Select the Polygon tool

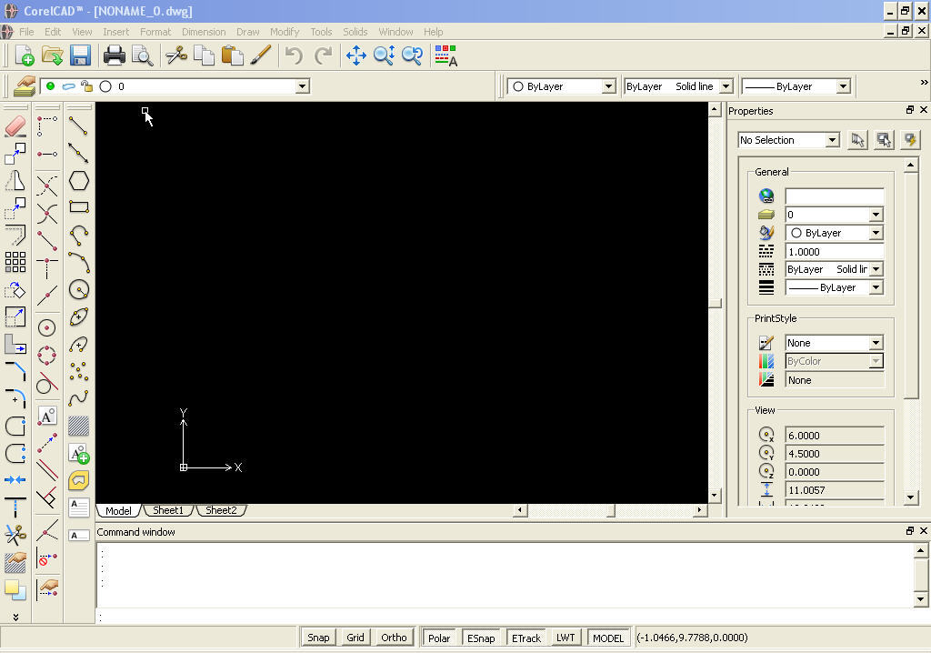[79, 180]
